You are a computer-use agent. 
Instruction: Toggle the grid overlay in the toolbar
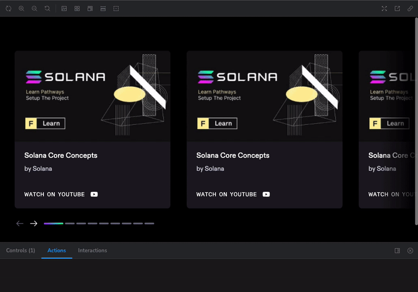77,8
